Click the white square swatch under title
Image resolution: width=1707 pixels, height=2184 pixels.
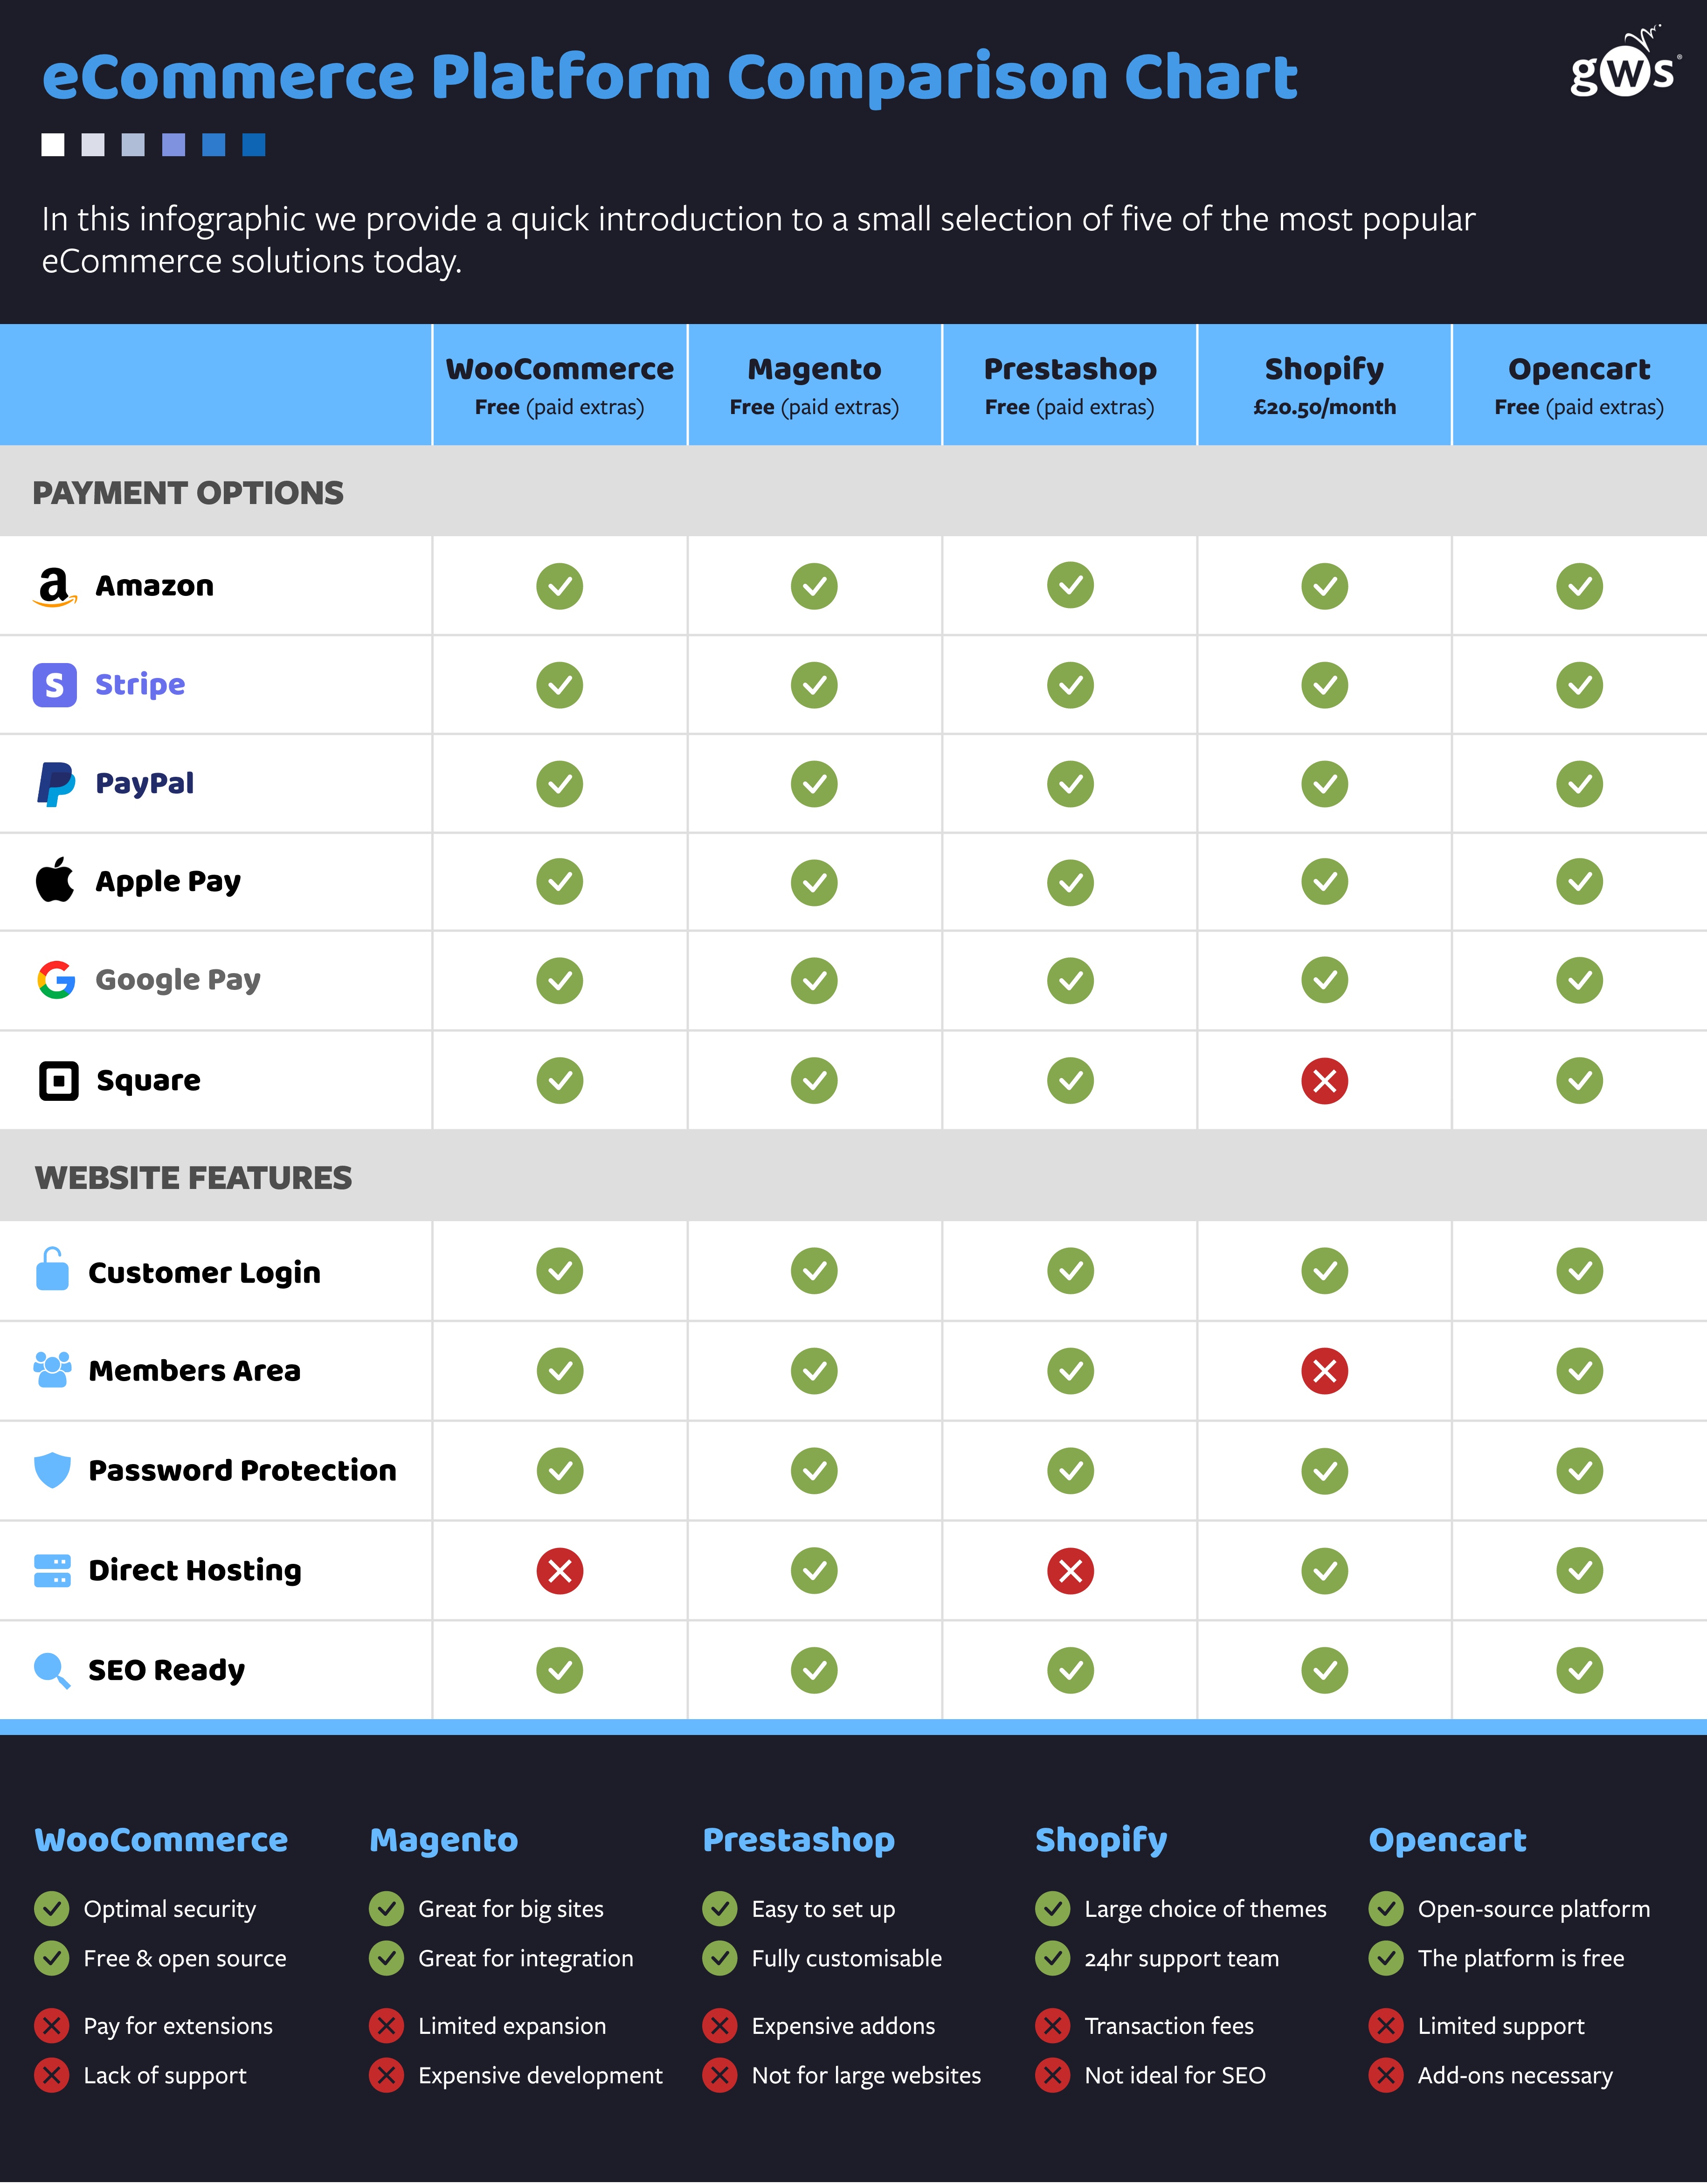tap(53, 145)
